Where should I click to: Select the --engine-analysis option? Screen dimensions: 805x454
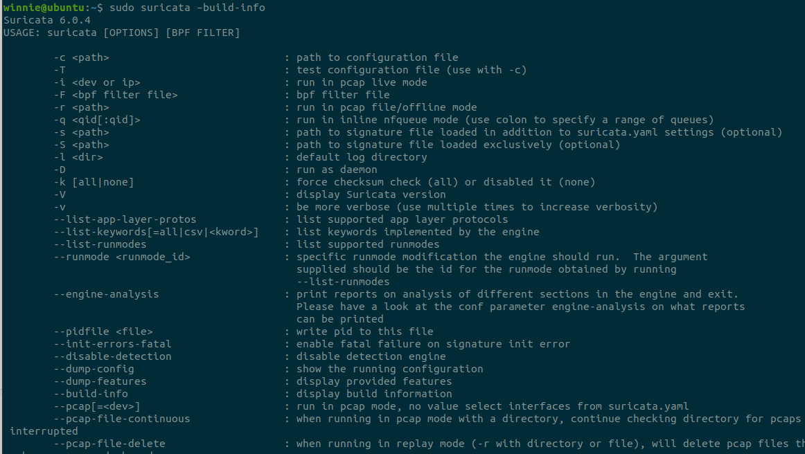click(x=106, y=294)
